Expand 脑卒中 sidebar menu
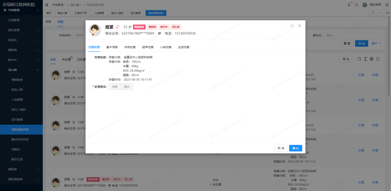The width and height of the screenshot is (391, 191). (21, 60)
